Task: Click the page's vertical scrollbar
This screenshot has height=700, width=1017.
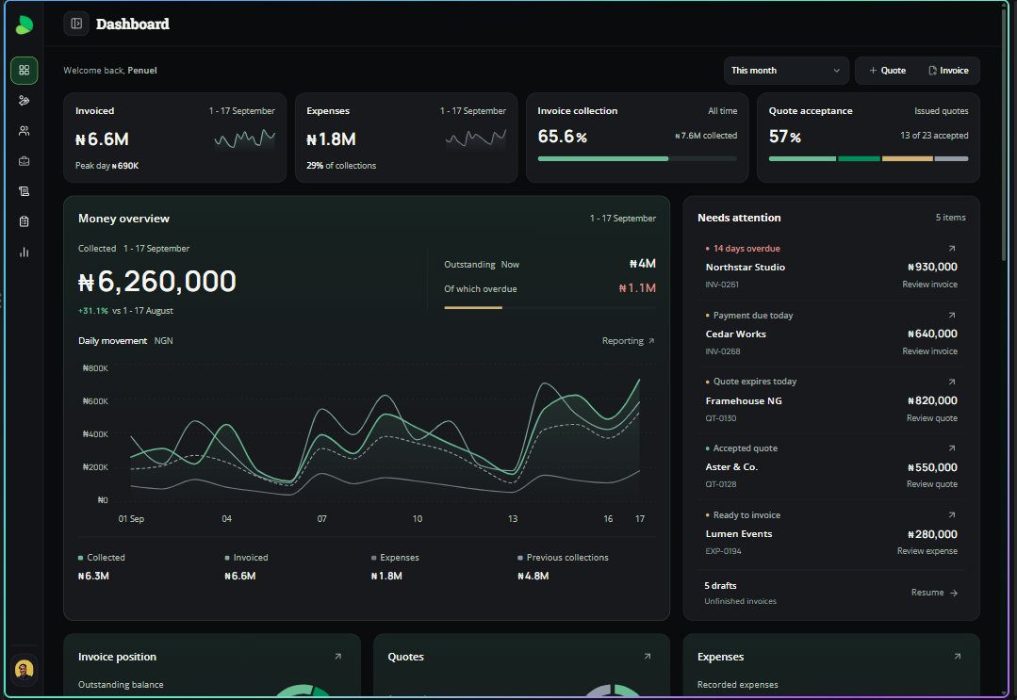Action: (x=1005, y=136)
